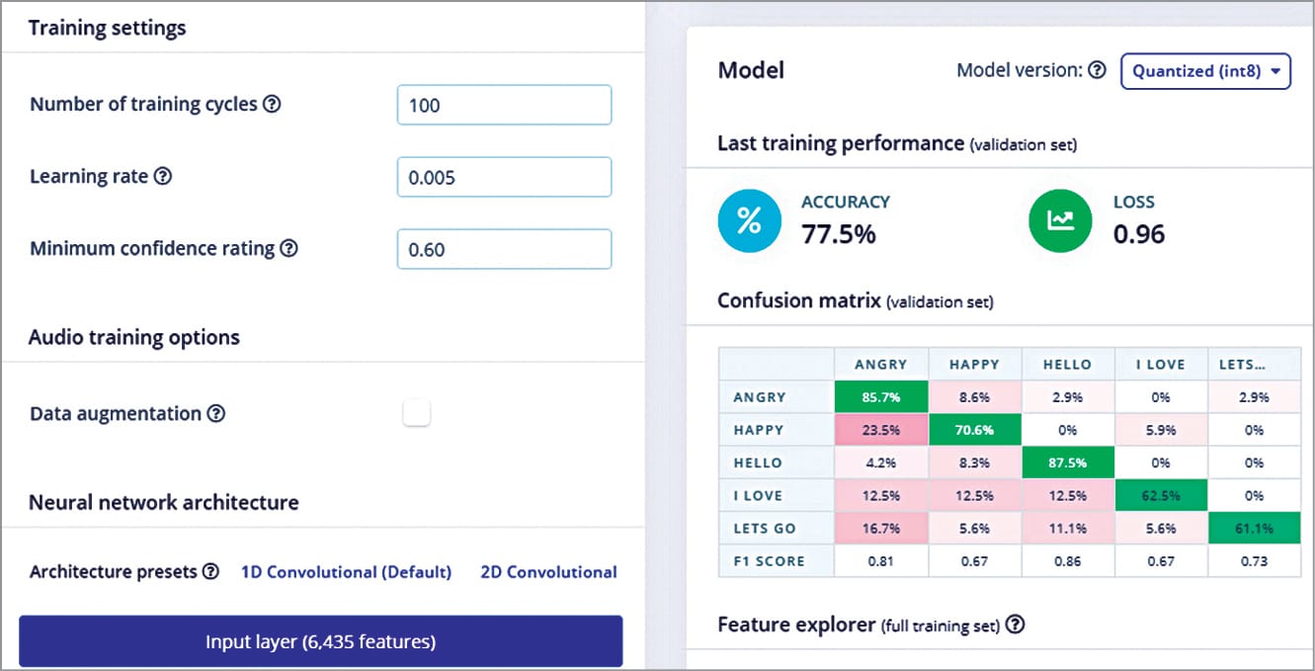Screen dimensions: 1315x671
Task: Click the Number of training cycles field
Action: point(504,105)
